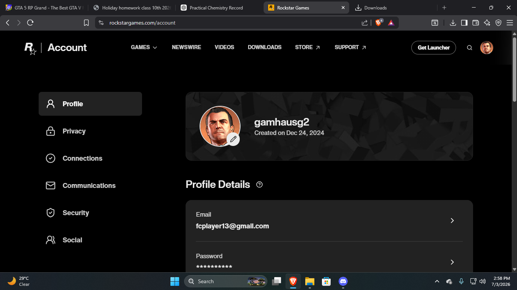517x290 pixels.
Task: Open the account avatar menu in header
Action: coord(487,48)
